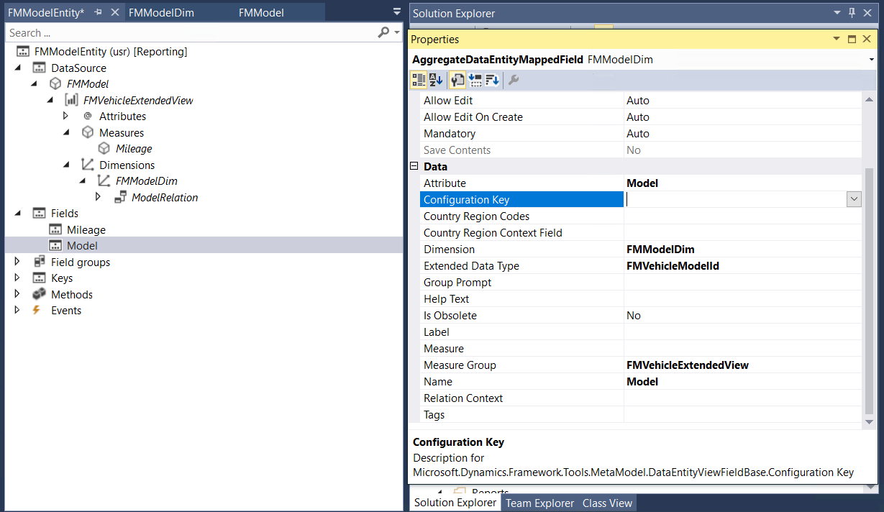The height and width of the screenshot is (512, 884).
Task: Switch to the FMModelDim document tab
Action: coord(161,13)
